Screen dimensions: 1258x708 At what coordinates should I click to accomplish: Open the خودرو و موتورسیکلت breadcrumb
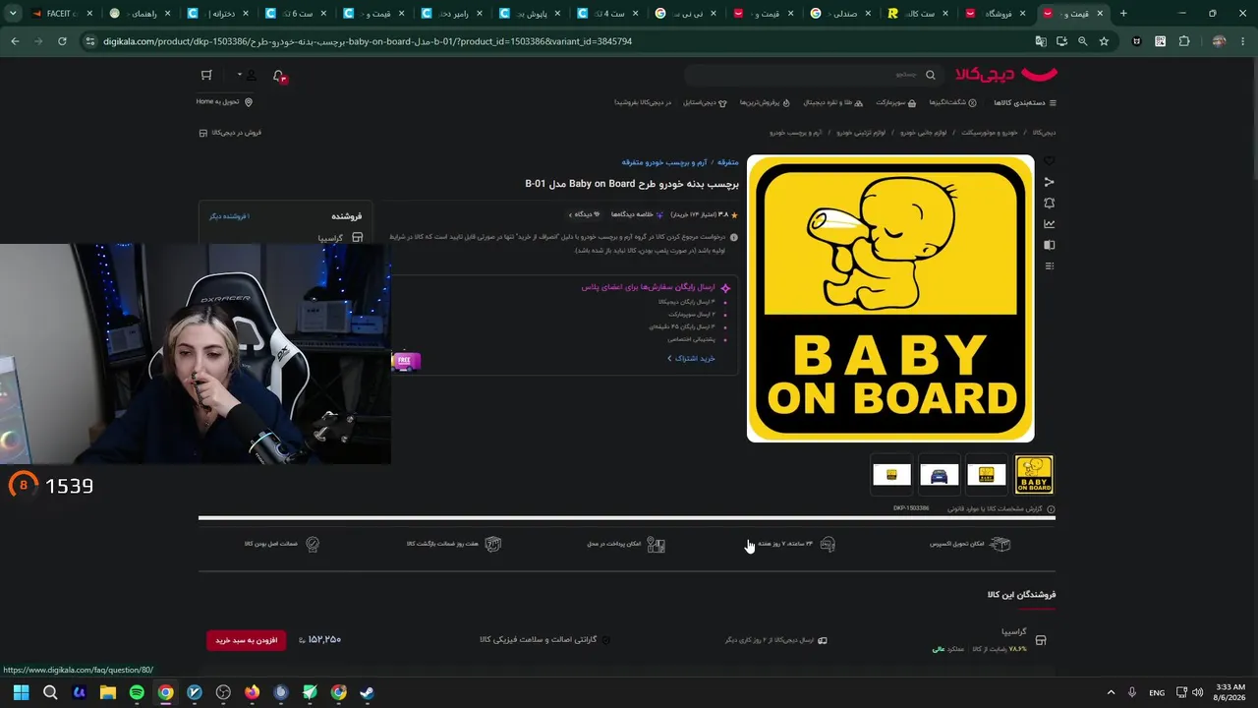pyautogui.click(x=990, y=133)
